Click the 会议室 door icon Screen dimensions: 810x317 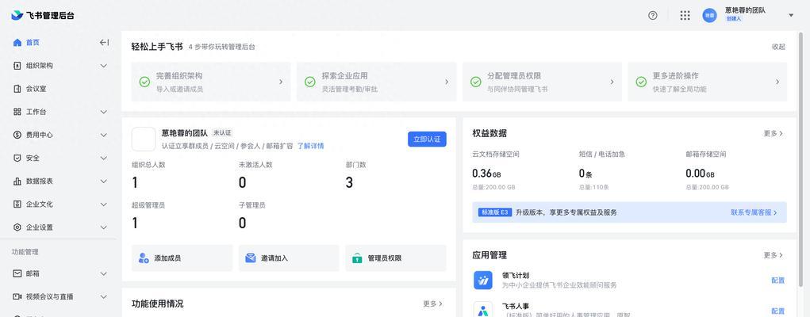point(17,89)
